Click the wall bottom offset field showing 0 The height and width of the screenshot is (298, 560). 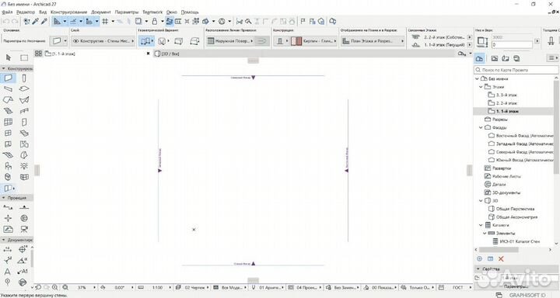512,45
